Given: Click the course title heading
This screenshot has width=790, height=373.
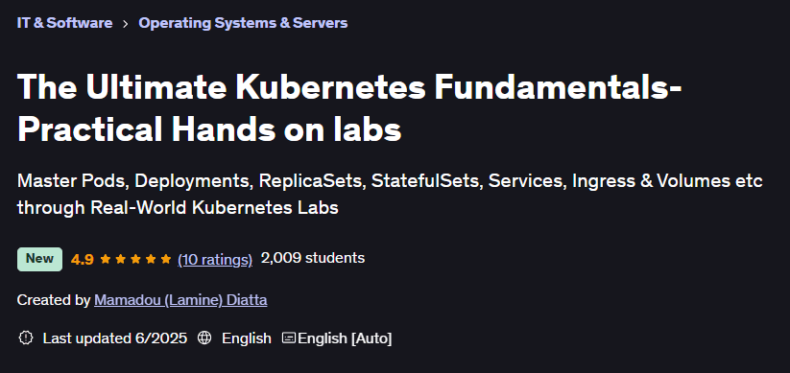Looking at the screenshot, I should 349,108.
